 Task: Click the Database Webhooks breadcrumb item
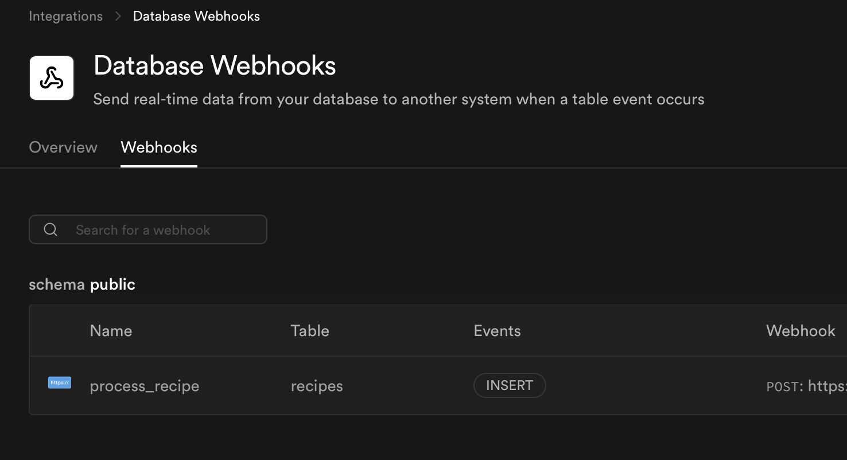(x=196, y=16)
